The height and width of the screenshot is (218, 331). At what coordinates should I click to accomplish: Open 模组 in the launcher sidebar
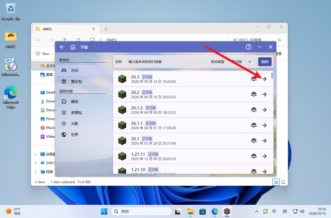pyautogui.click(x=83, y=102)
